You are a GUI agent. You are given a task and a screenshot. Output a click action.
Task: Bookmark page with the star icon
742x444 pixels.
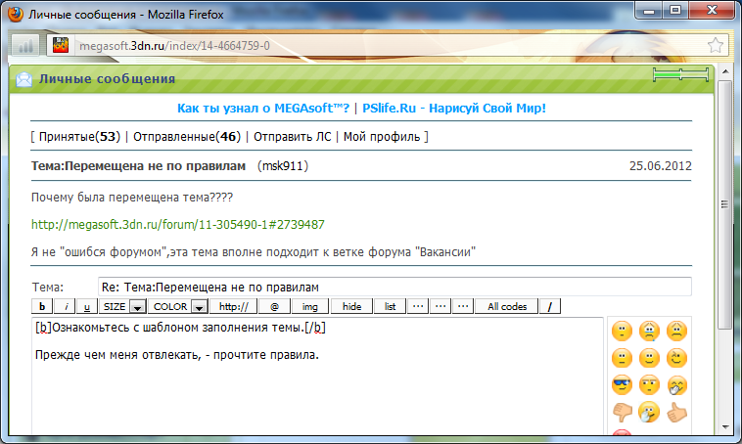pos(715,45)
